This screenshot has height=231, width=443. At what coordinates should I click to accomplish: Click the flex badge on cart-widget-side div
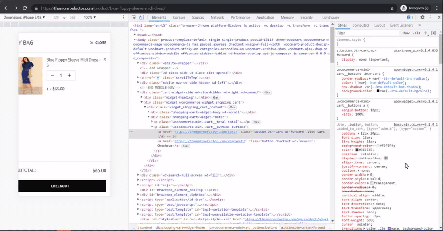point(267,92)
